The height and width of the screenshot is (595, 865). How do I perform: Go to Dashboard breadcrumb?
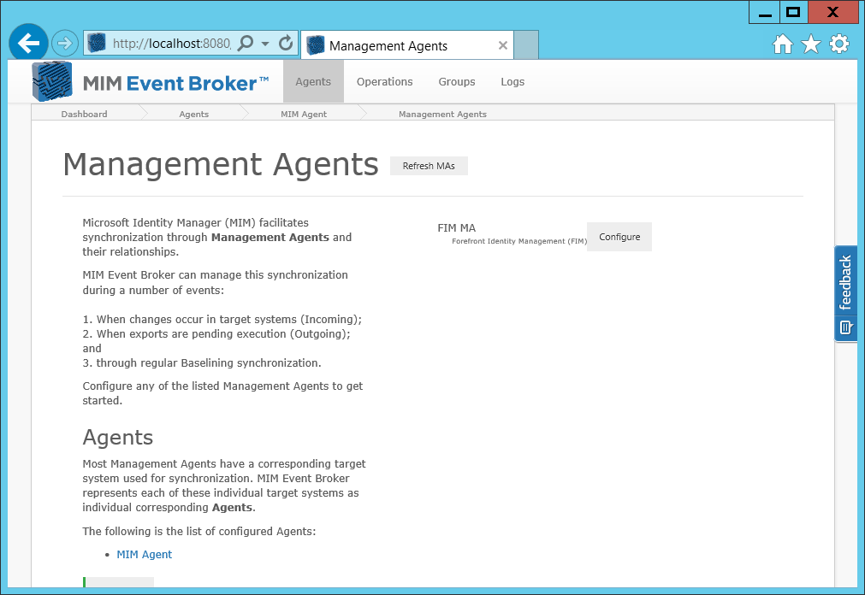pos(85,115)
